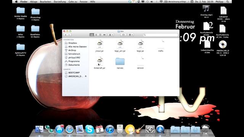Select Overlay.mp3 file on desktop
The image size is (244, 137).
pos(206,12)
